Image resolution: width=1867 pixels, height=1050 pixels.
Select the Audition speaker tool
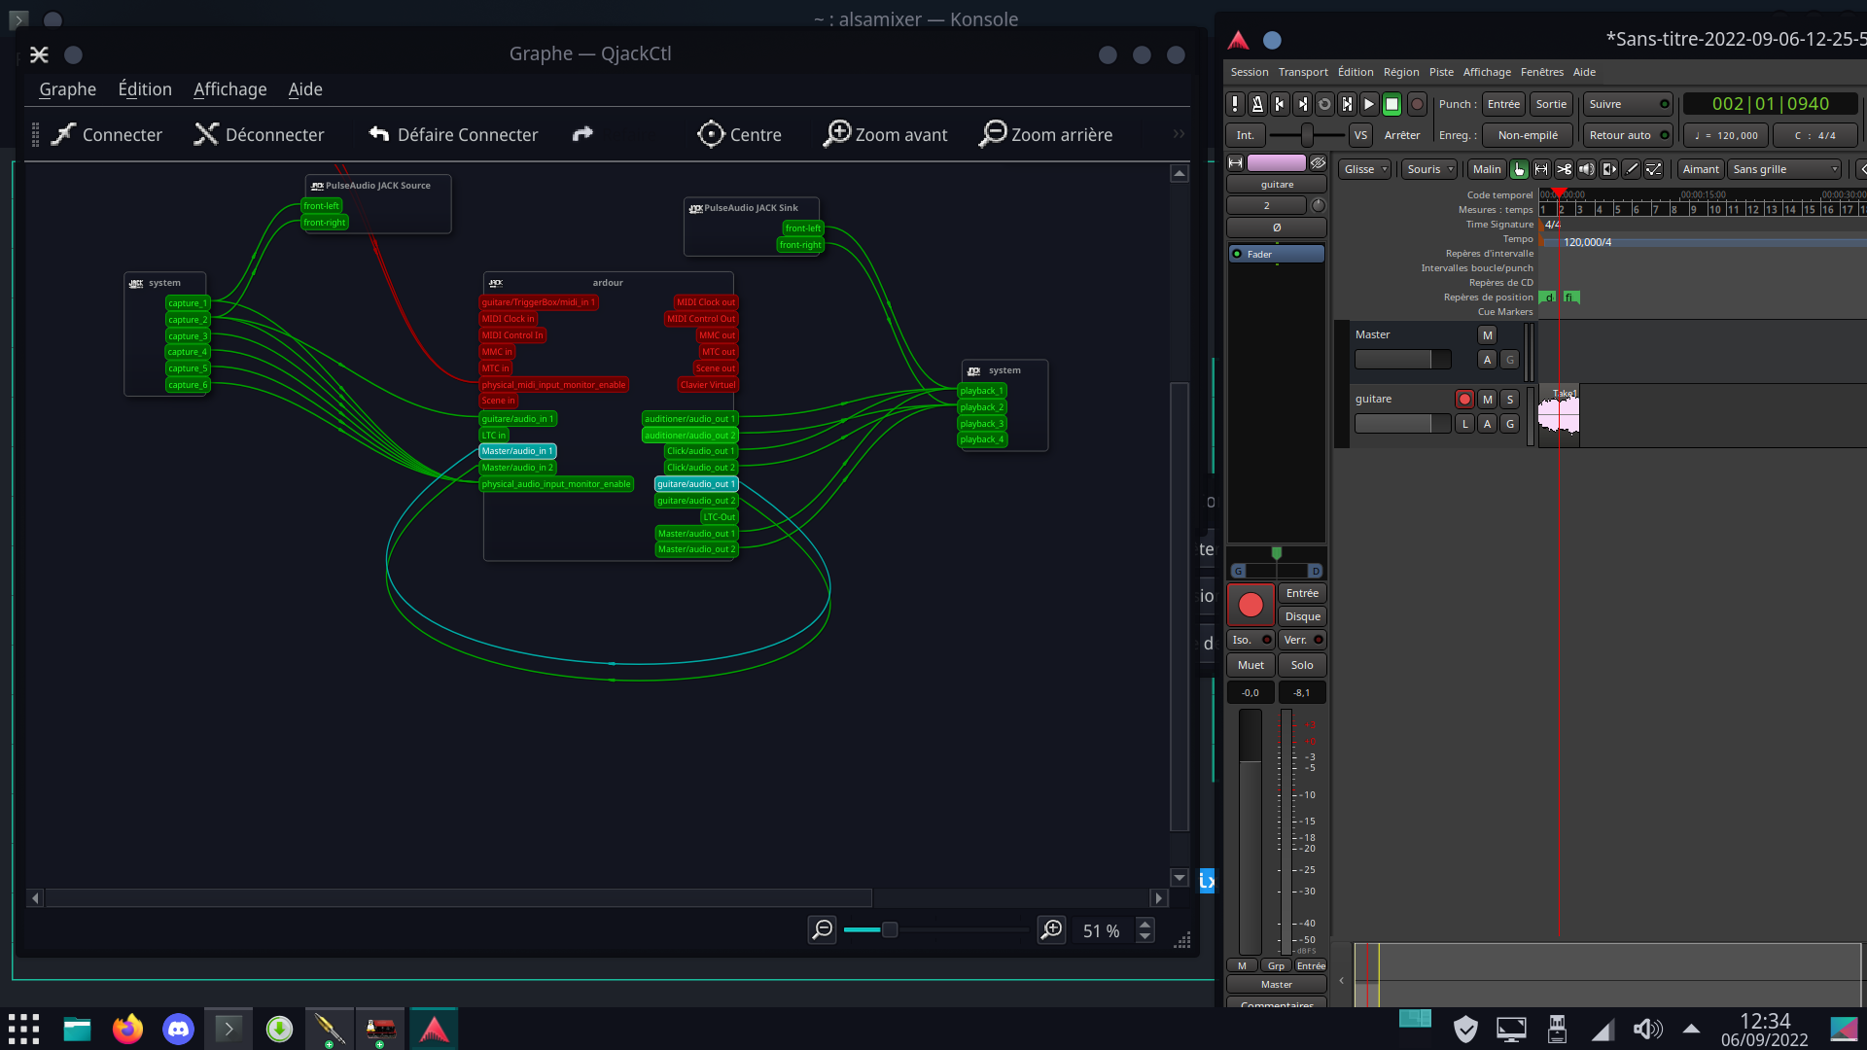(1586, 169)
